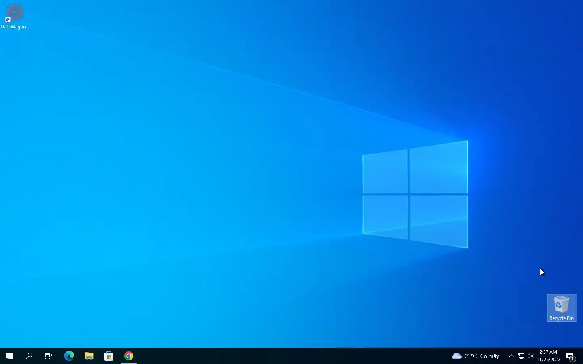Open the Windows Start menu

pyautogui.click(x=10, y=356)
